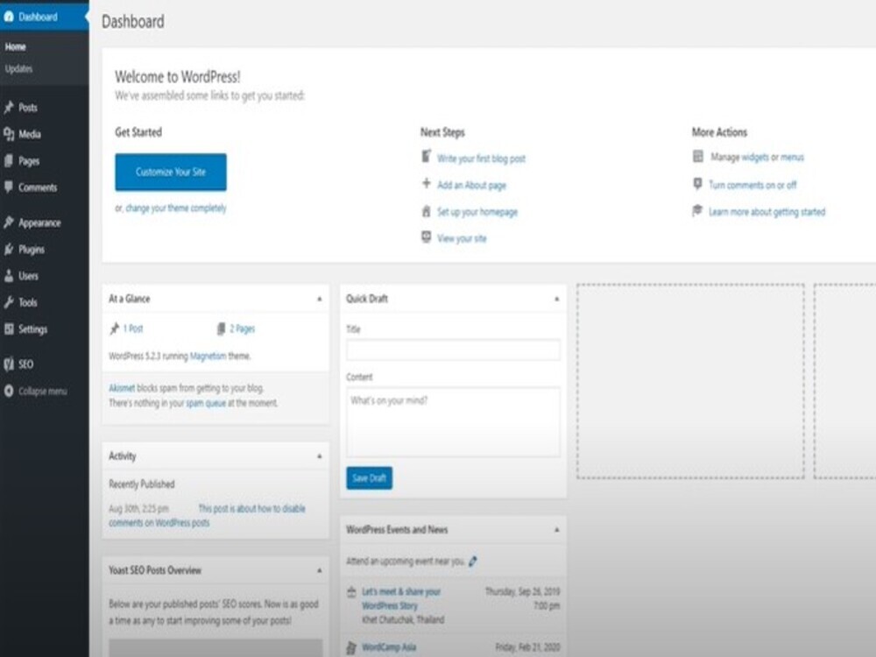This screenshot has width=876, height=657.
Task: Collapse the Quick Draft panel
Action: point(556,299)
